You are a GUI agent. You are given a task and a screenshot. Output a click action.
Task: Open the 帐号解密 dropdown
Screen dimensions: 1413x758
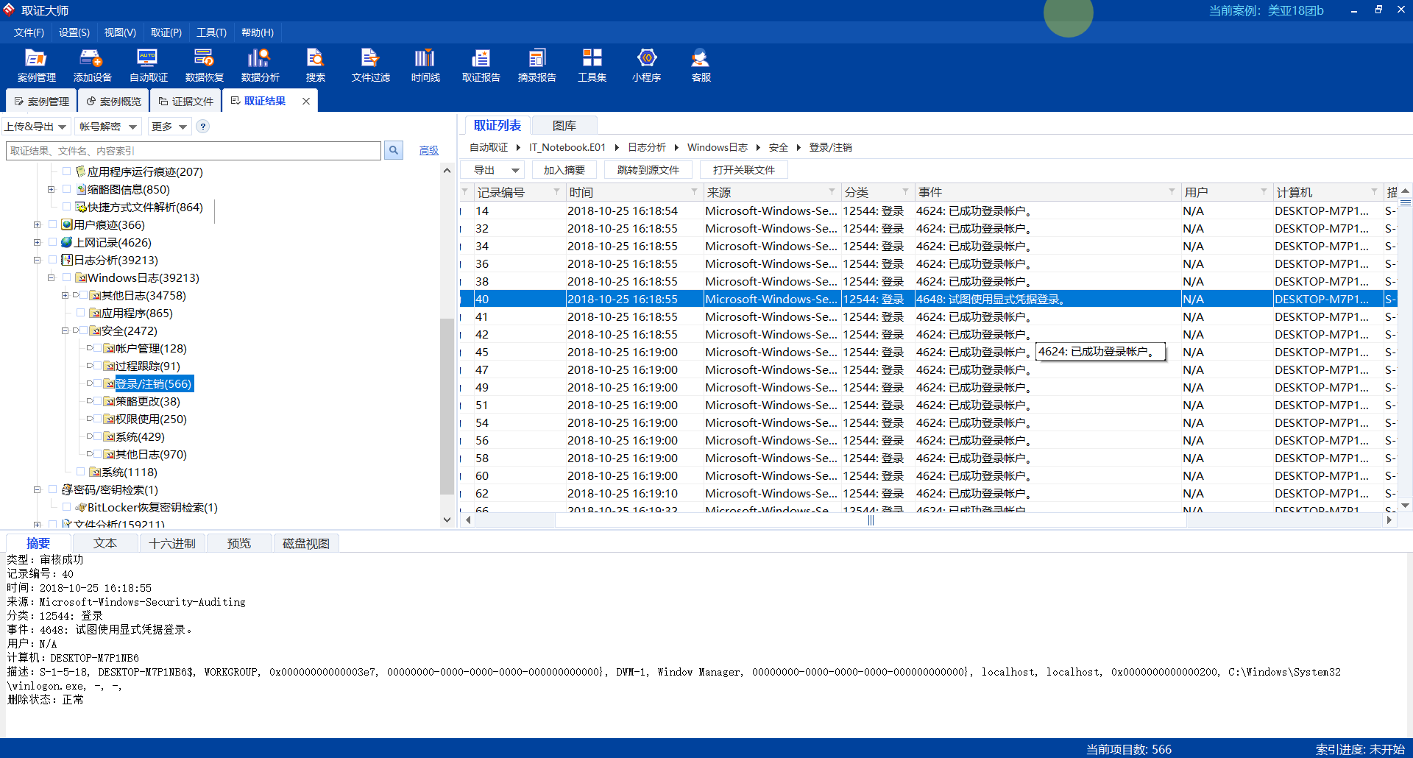tap(108, 127)
